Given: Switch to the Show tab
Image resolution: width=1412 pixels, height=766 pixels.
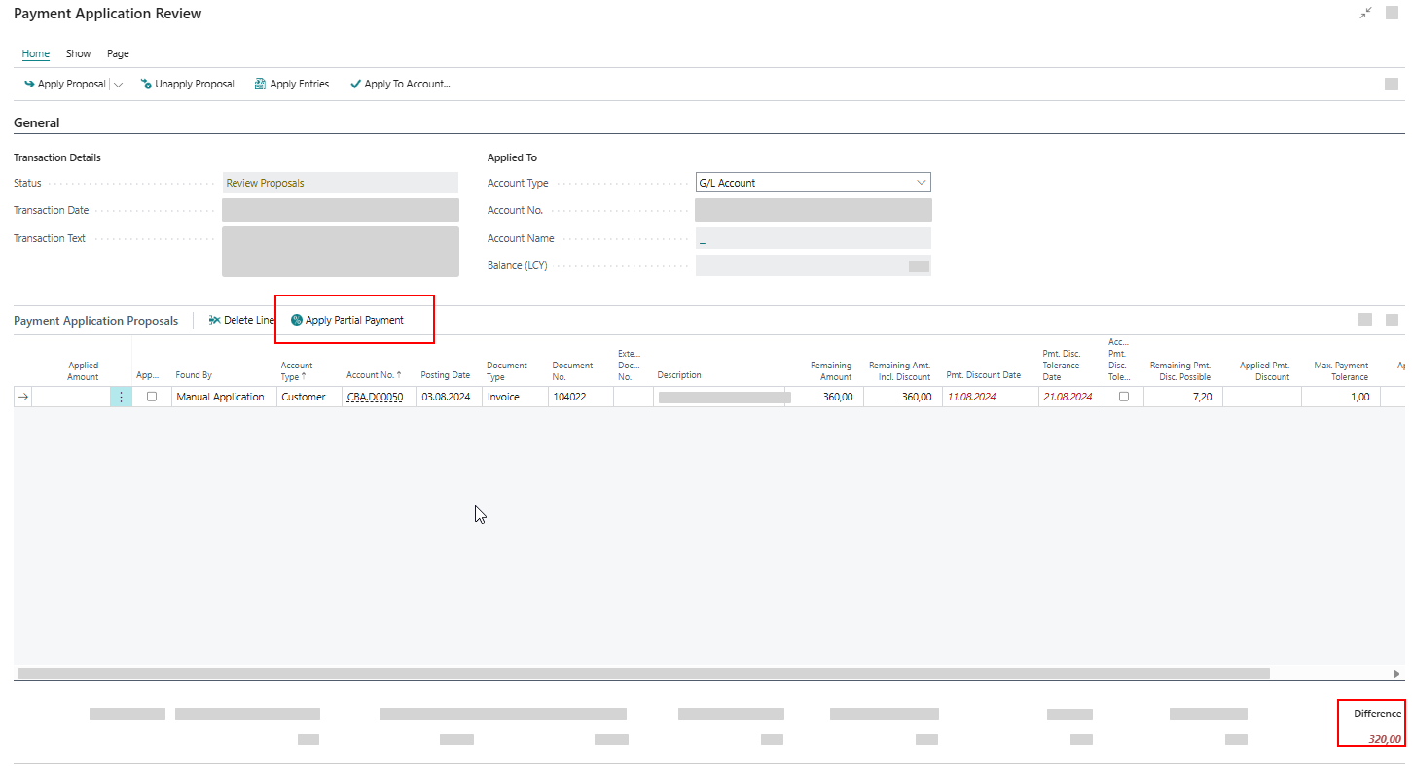Looking at the screenshot, I should pyautogui.click(x=78, y=53).
